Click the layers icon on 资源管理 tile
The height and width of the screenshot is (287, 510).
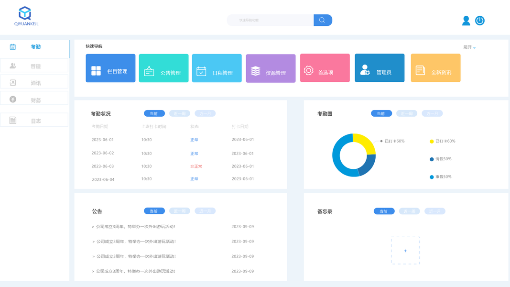(x=256, y=71)
